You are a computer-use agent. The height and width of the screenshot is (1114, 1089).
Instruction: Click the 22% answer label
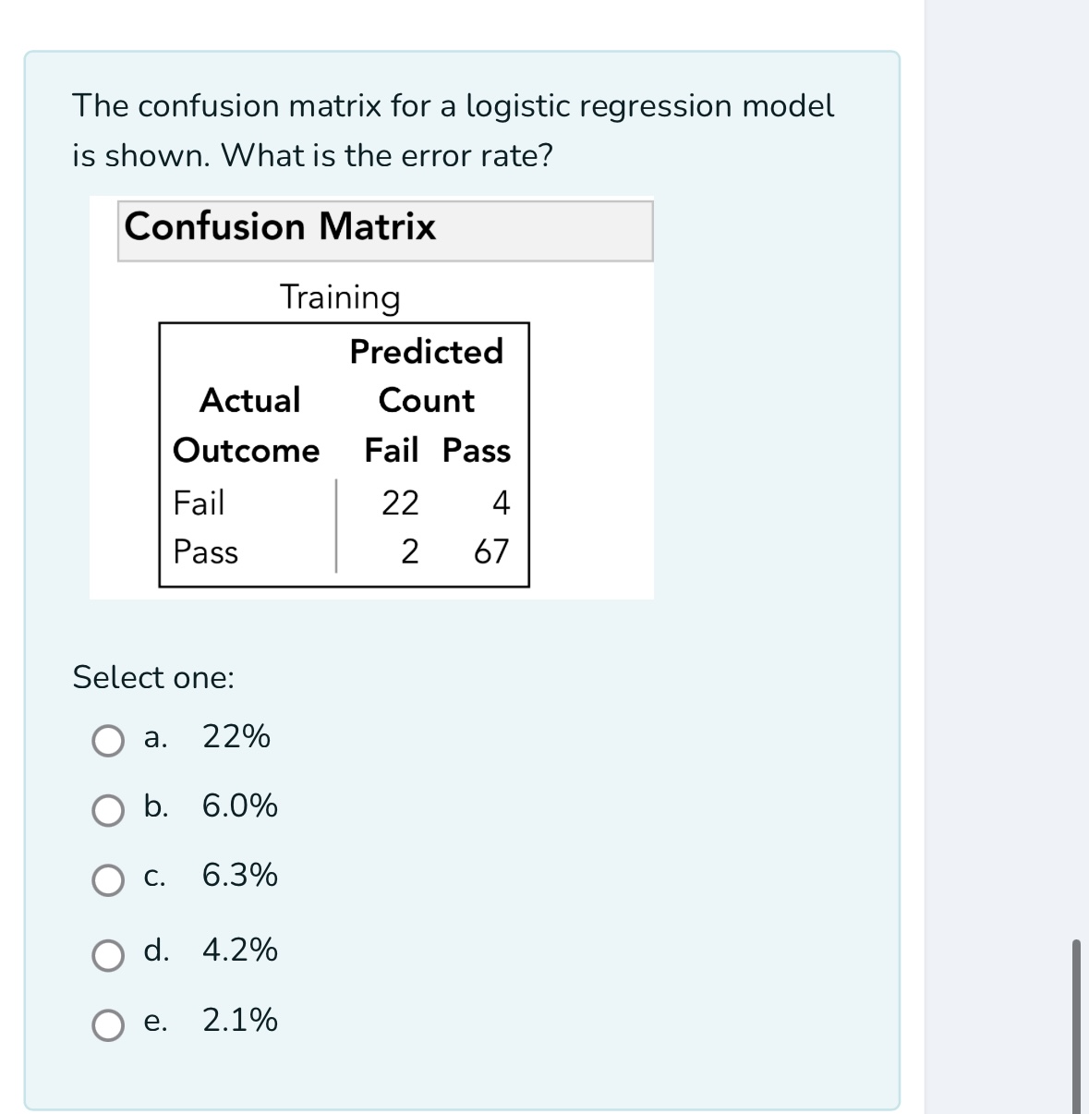238,736
